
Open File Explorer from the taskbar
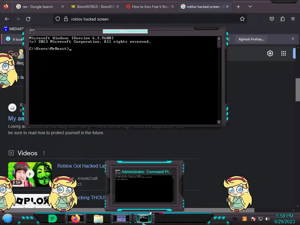pos(98,219)
